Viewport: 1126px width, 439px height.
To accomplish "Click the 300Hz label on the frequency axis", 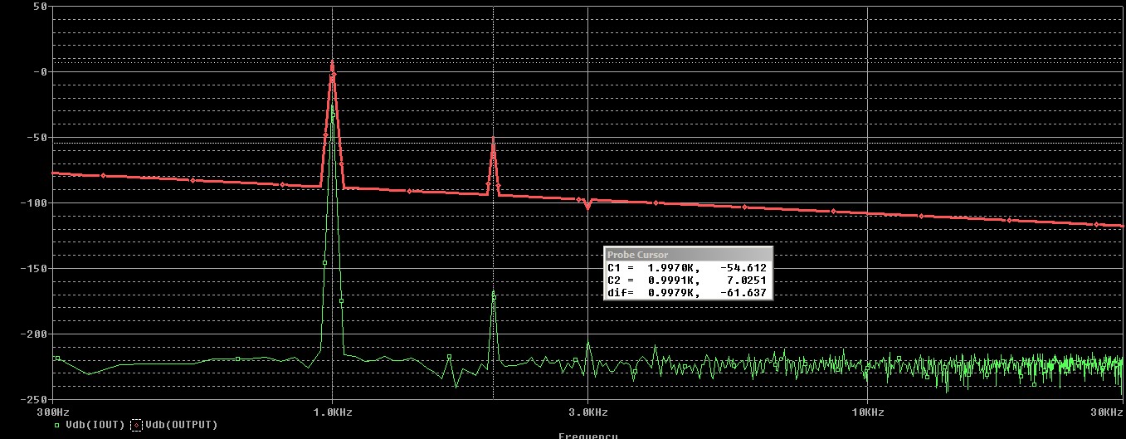I will pyautogui.click(x=53, y=412).
